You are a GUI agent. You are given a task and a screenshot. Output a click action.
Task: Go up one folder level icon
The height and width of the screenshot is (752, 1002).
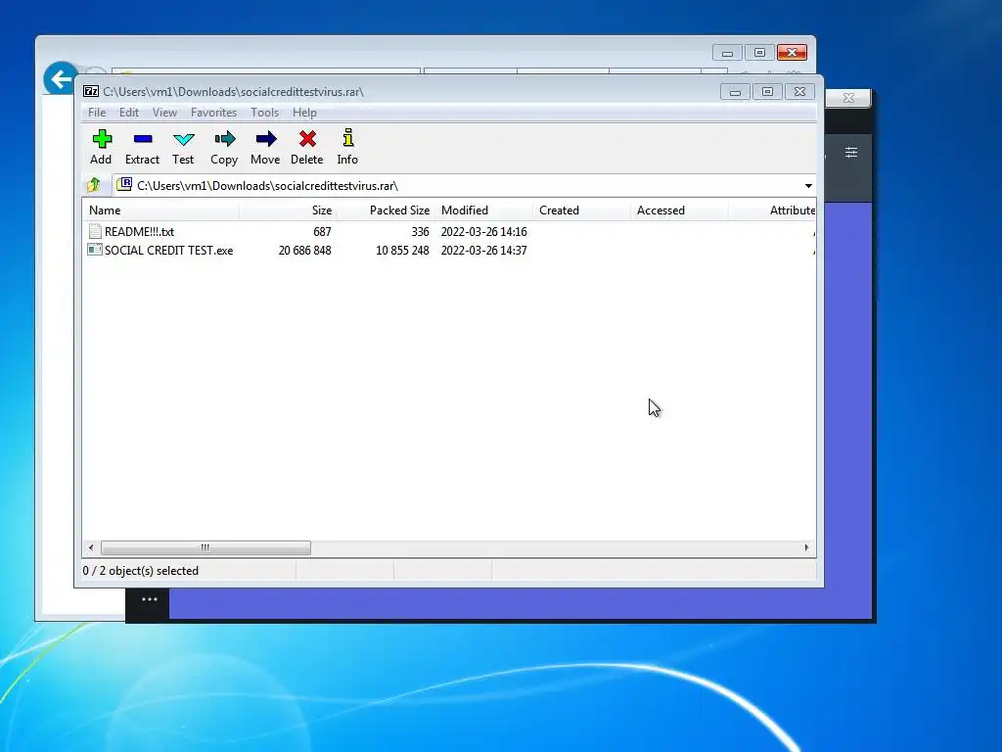93,185
